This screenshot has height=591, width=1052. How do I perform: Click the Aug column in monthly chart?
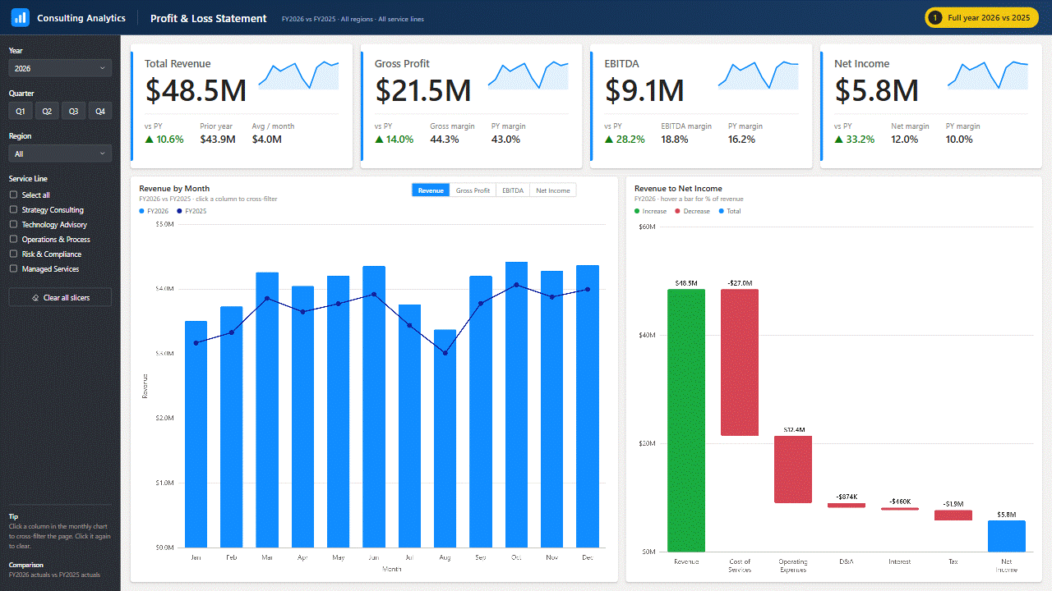tap(445, 438)
